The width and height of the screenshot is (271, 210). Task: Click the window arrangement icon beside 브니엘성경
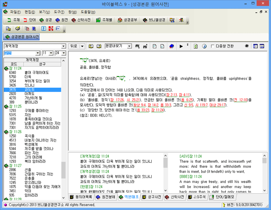(172, 20)
